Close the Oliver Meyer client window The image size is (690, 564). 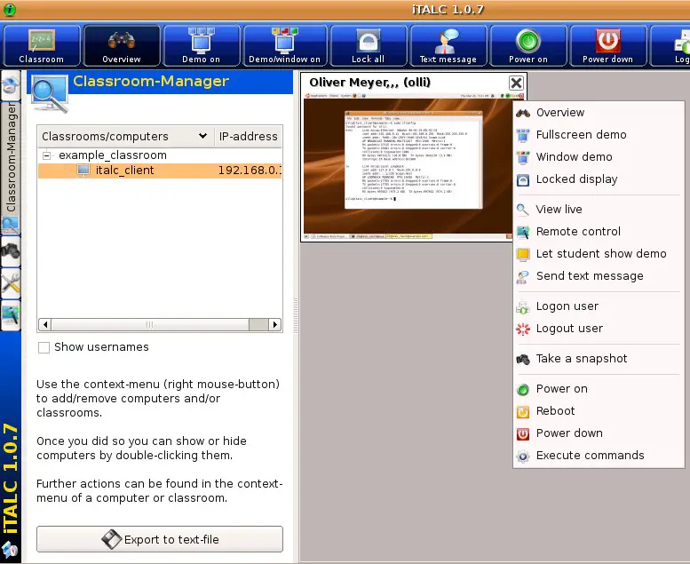click(516, 83)
